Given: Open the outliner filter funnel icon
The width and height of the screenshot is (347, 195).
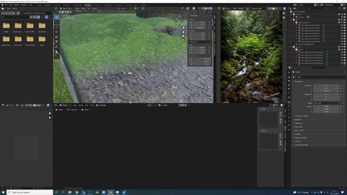Looking at the screenshot, I should 340,8.
